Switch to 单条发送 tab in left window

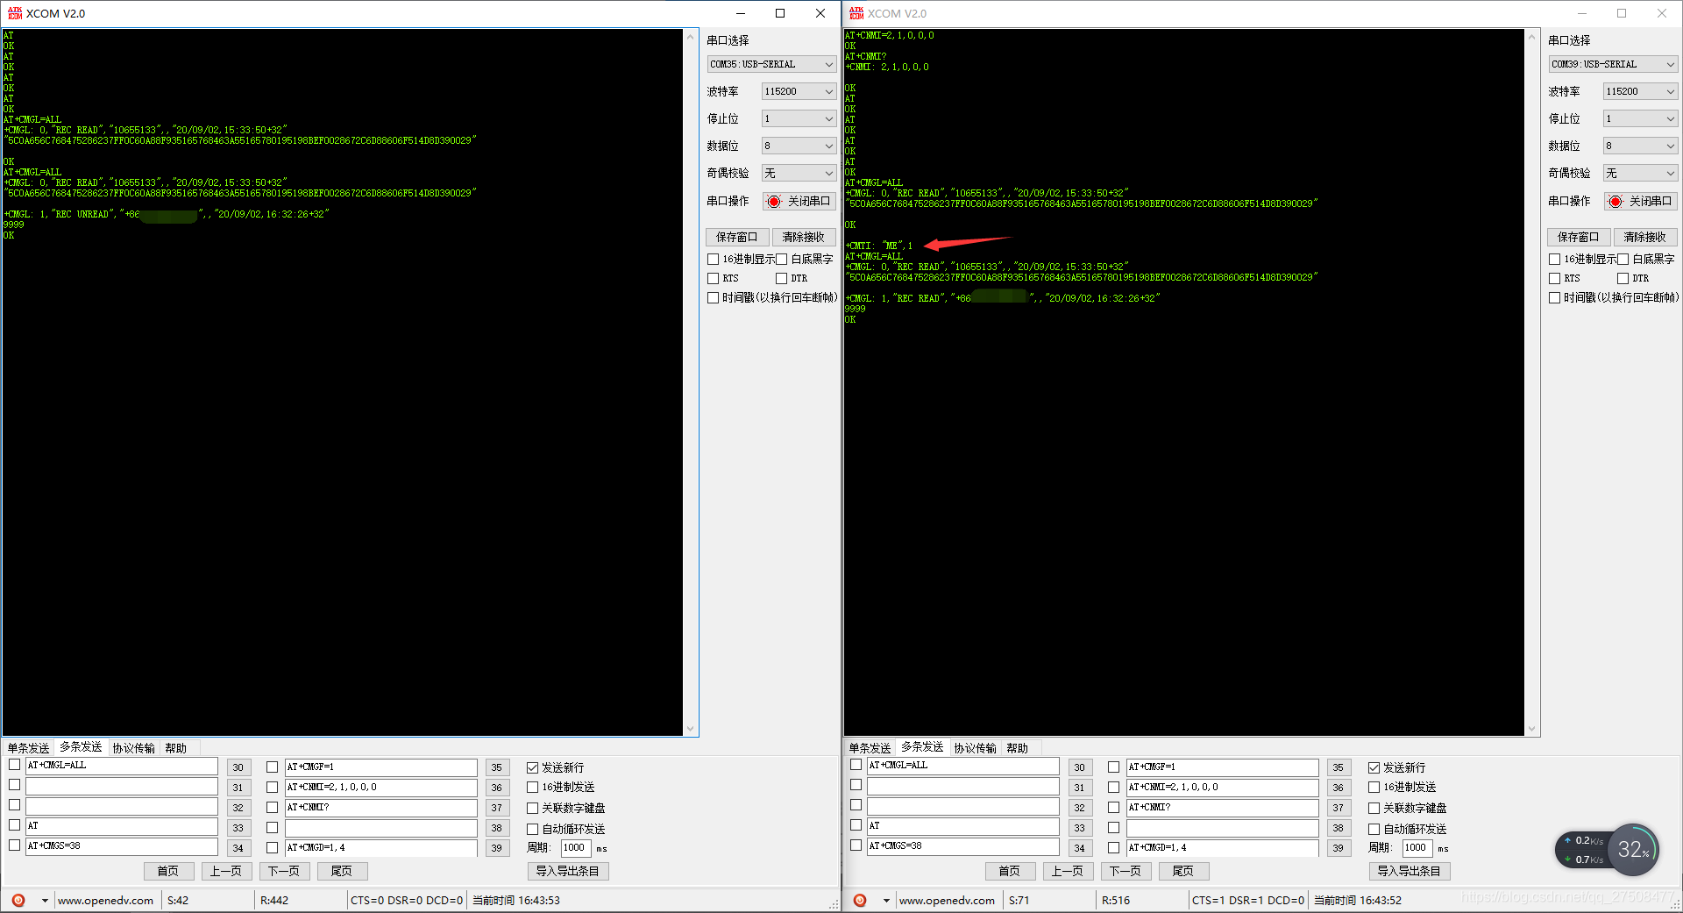point(29,748)
